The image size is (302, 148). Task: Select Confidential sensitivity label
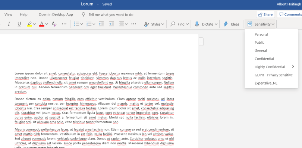point(271,59)
